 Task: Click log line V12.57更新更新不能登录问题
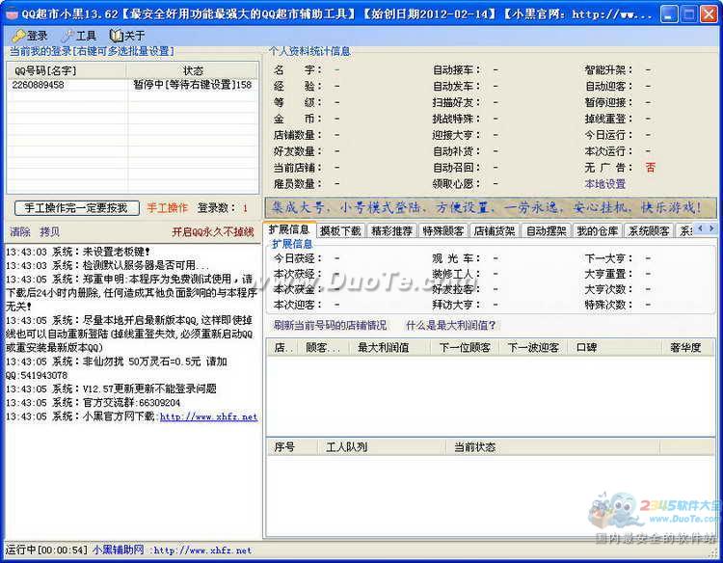click(111, 389)
